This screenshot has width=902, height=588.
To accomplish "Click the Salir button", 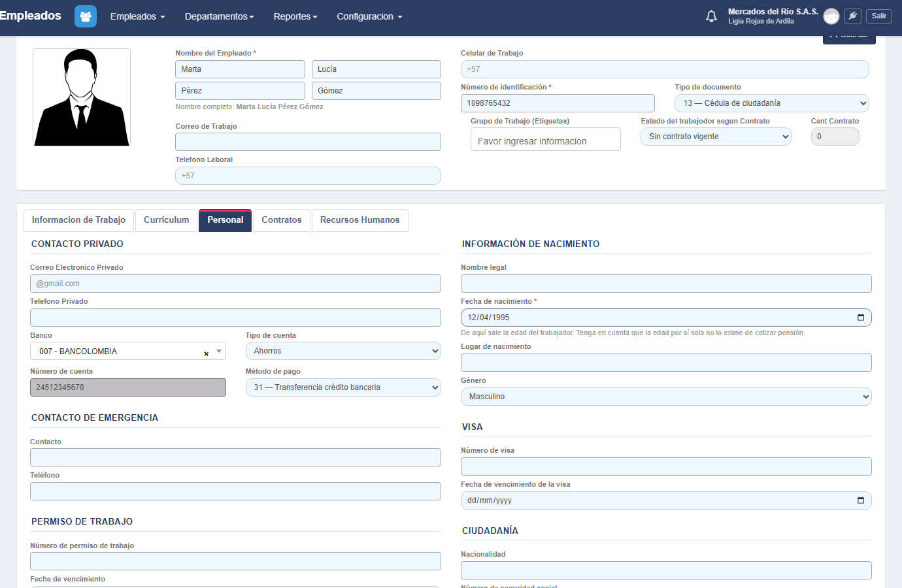I will tap(879, 16).
